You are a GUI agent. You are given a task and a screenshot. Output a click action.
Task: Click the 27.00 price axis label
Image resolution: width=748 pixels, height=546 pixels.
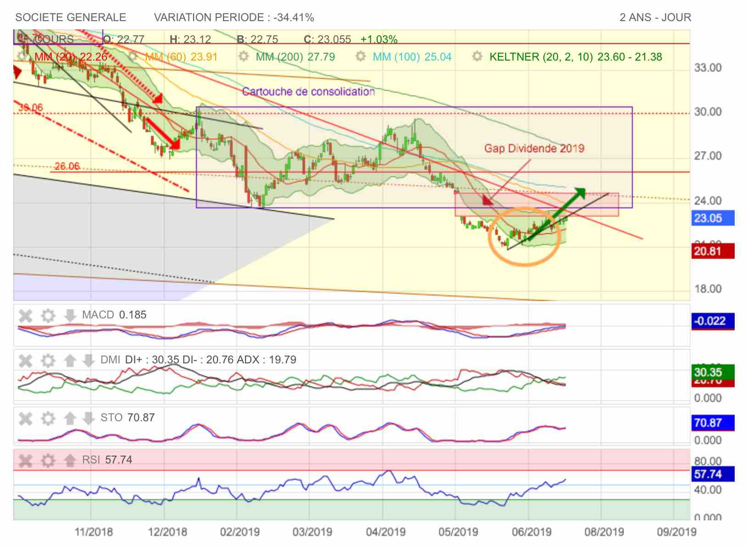pyautogui.click(x=708, y=156)
